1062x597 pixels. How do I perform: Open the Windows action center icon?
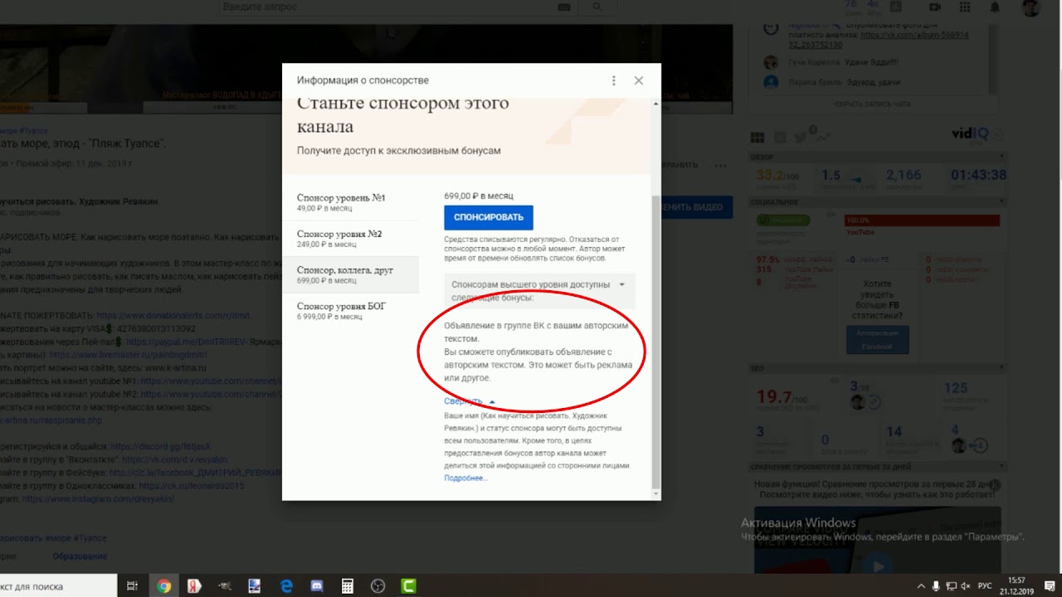pyautogui.click(x=1049, y=586)
